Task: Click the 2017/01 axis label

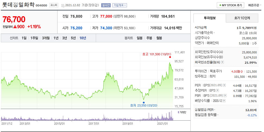Action: (x=94, y=124)
